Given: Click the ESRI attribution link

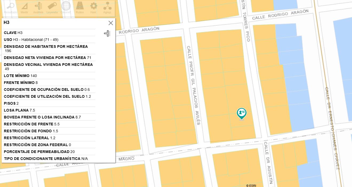Looking at the screenshot, I should (251, 185).
